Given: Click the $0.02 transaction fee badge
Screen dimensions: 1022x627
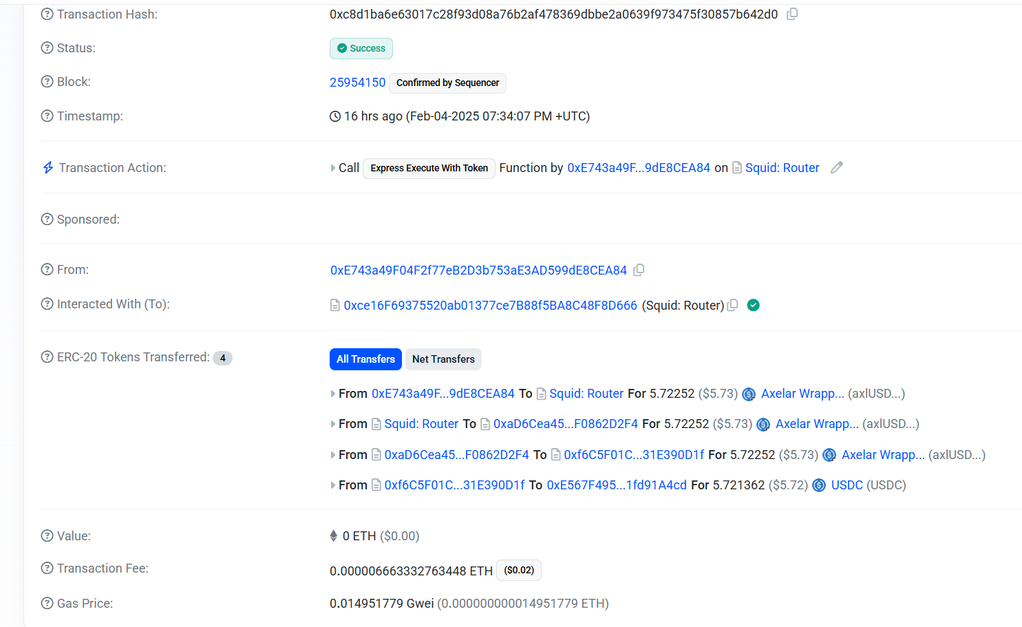Looking at the screenshot, I should point(519,571).
